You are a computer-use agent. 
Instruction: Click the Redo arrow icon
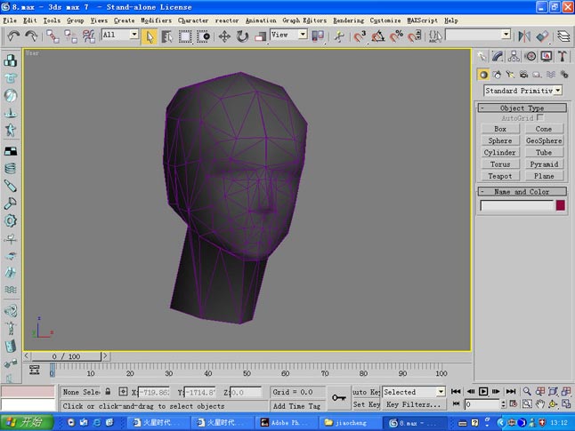[31, 36]
